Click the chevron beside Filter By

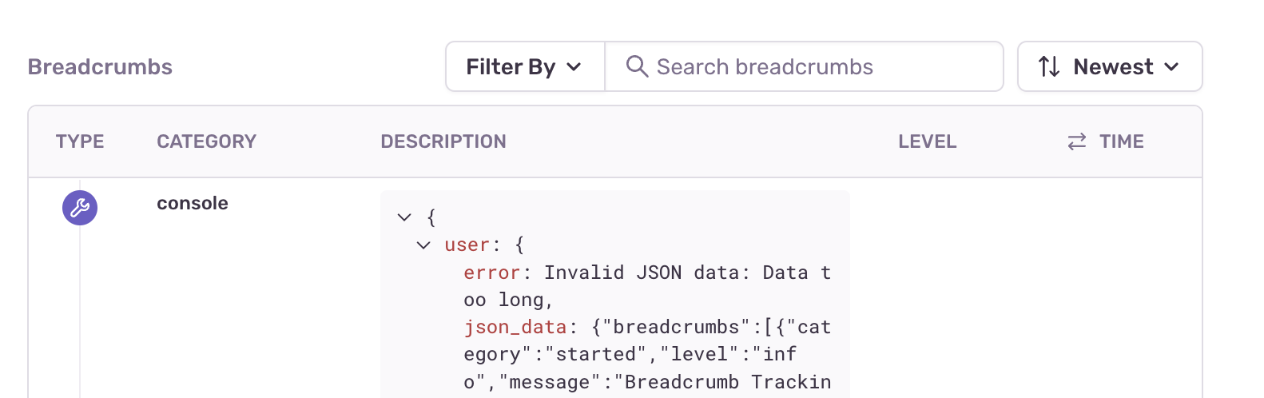click(574, 67)
